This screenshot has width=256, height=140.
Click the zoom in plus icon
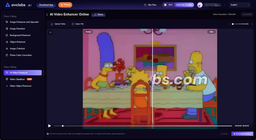(x=252, y=24)
